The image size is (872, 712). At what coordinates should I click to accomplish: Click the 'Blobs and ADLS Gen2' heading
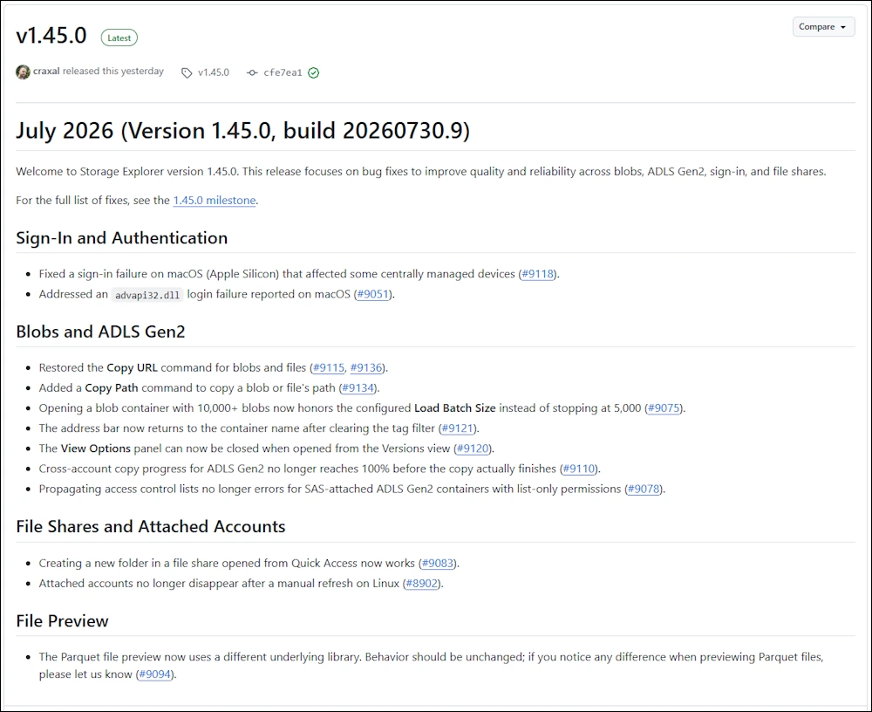pyautogui.click(x=100, y=332)
